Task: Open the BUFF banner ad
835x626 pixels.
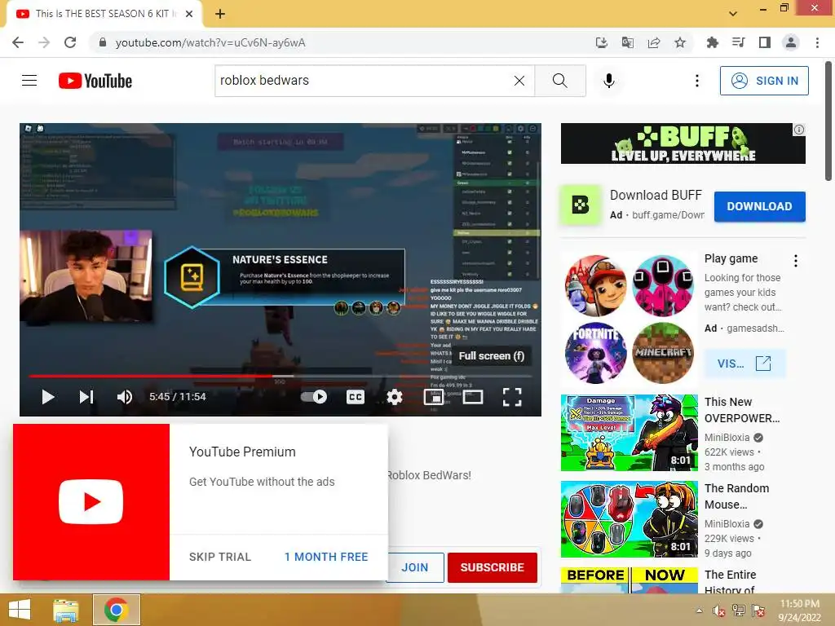Action: [x=683, y=143]
